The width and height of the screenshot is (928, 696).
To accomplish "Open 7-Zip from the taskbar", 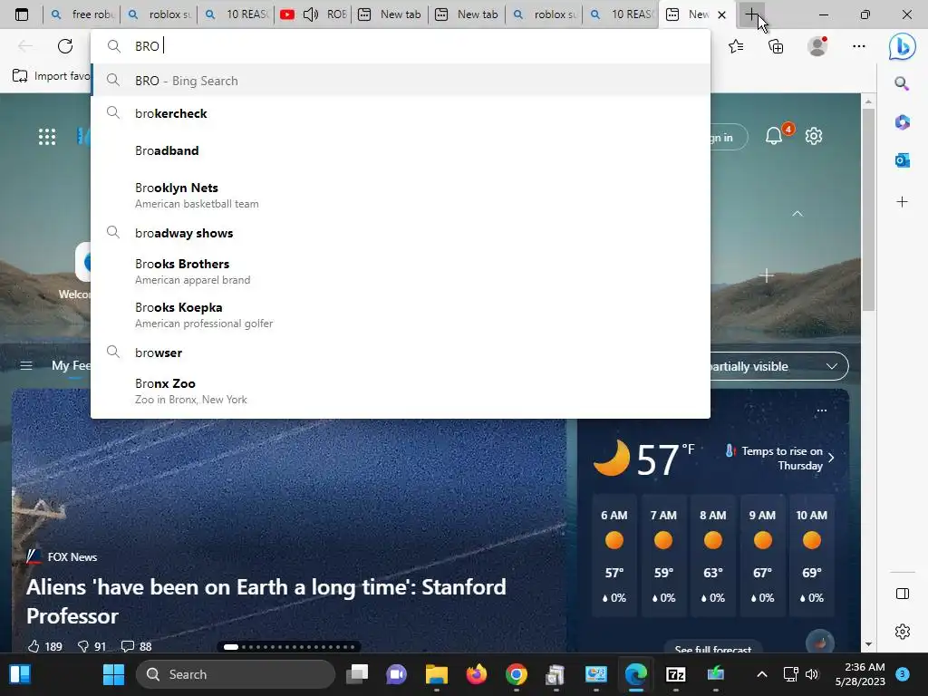I will 675,674.
